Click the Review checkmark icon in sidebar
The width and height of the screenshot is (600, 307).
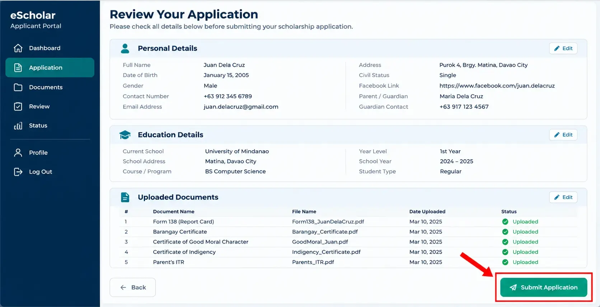click(18, 107)
